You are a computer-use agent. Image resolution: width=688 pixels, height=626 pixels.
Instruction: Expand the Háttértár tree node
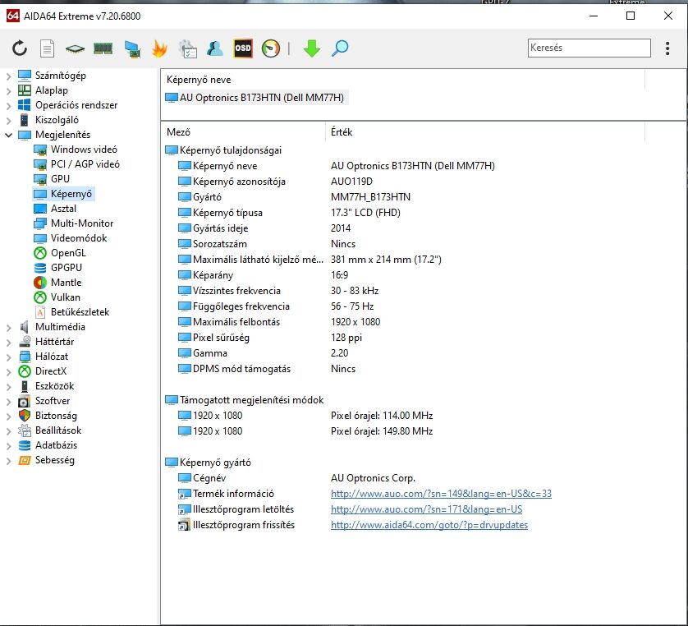coord(8,342)
